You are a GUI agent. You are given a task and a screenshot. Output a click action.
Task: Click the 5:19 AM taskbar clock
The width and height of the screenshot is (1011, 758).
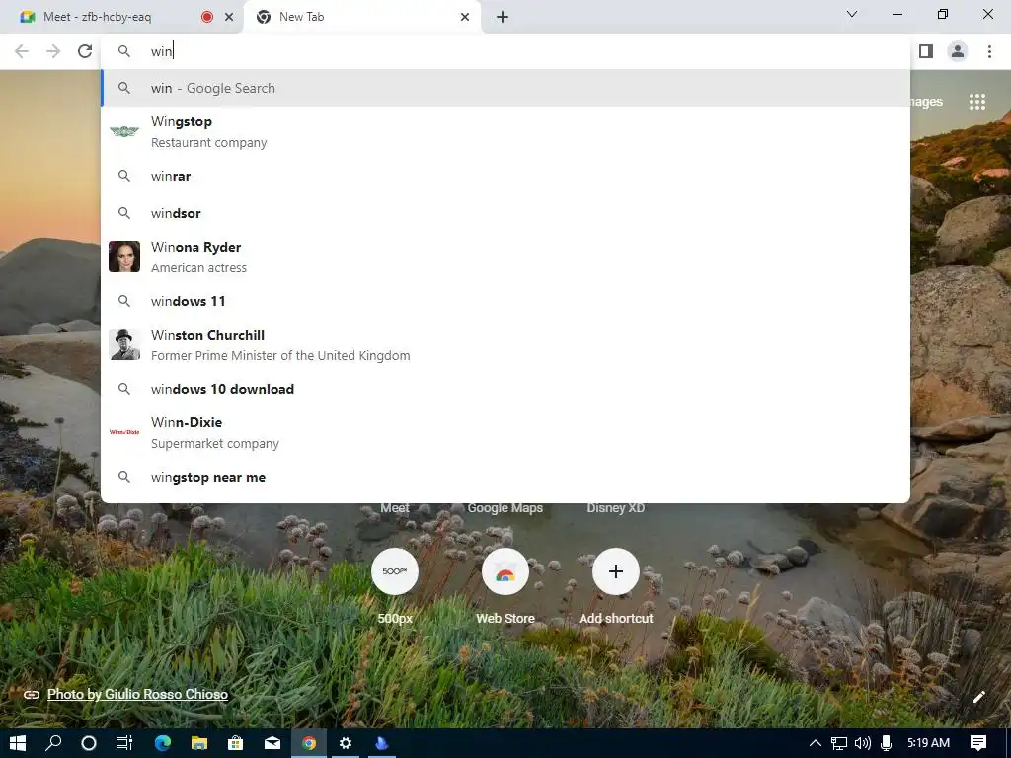click(x=928, y=743)
